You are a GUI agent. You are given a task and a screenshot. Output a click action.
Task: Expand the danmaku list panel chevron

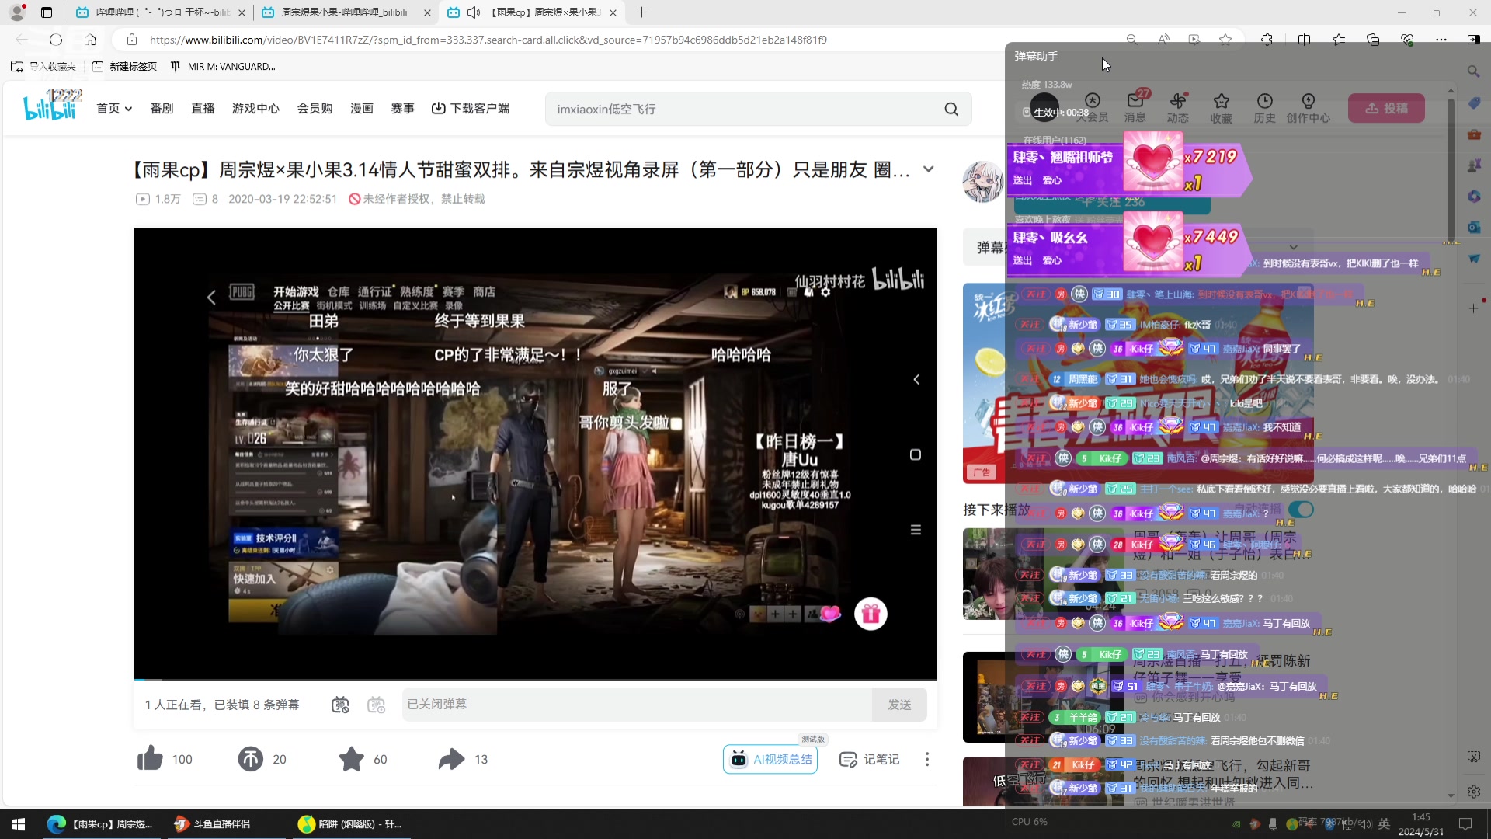[x=1293, y=247]
